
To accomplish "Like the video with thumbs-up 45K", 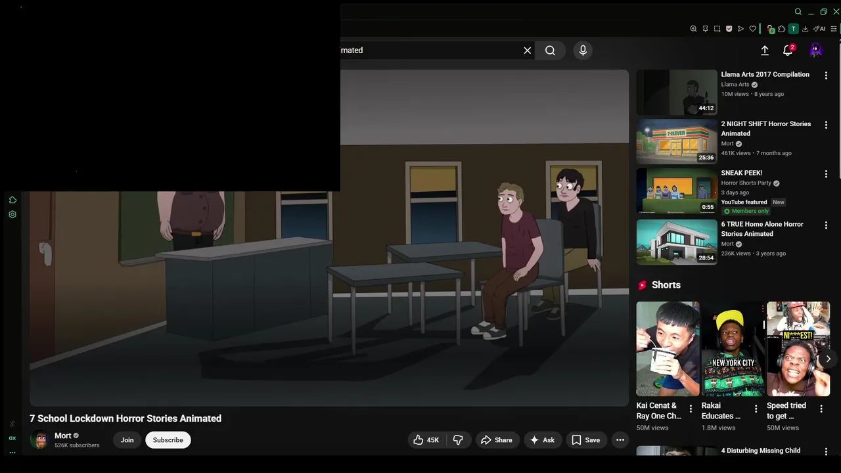I will click(x=426, y=440).
